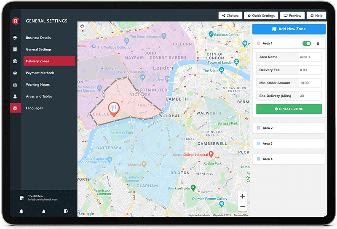Click Asda Clapham Junction Superstore marker

click(x=110, y=160)
